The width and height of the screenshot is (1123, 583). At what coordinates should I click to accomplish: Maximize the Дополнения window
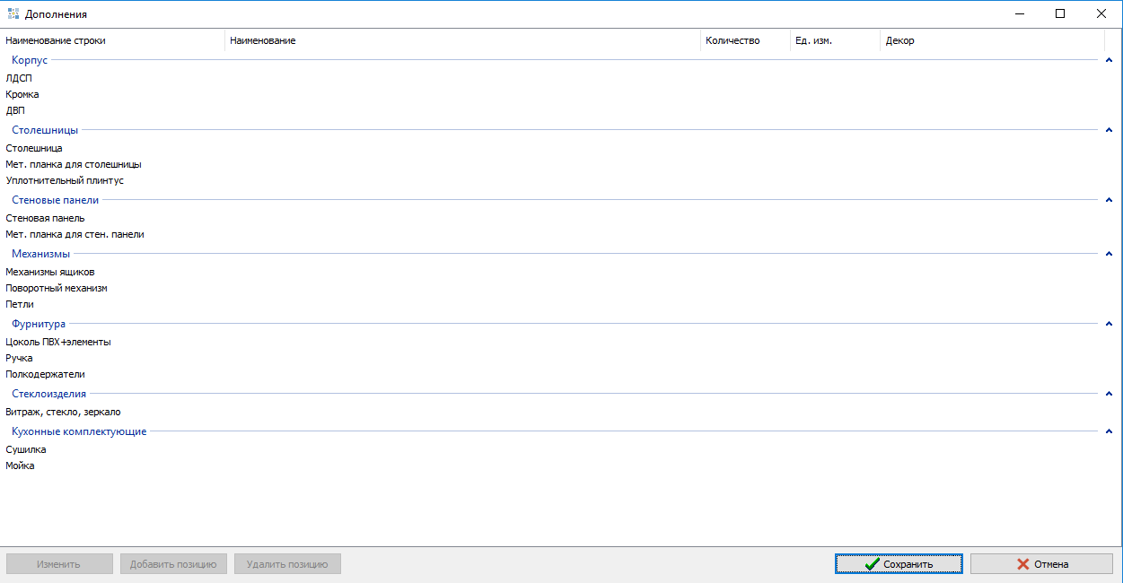tap(1060, 14)
